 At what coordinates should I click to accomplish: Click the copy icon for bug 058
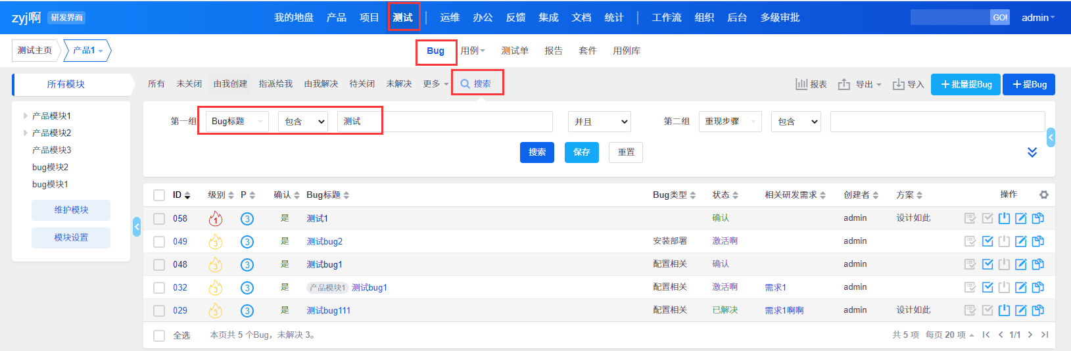point(1038,218)
